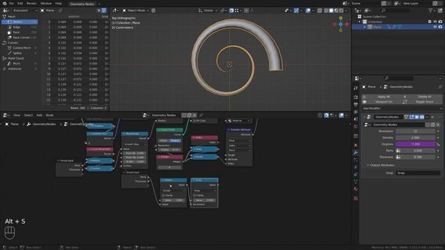Select Vertex domain in spreadsheet
This screenshot has width=445, height=250.
[x=20, y=22]
